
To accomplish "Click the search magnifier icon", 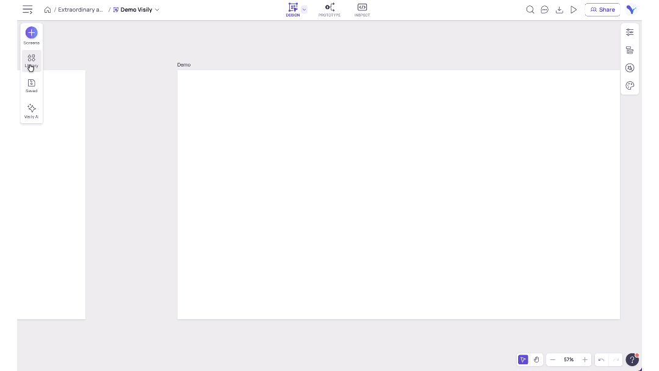I will pos(530,10).
